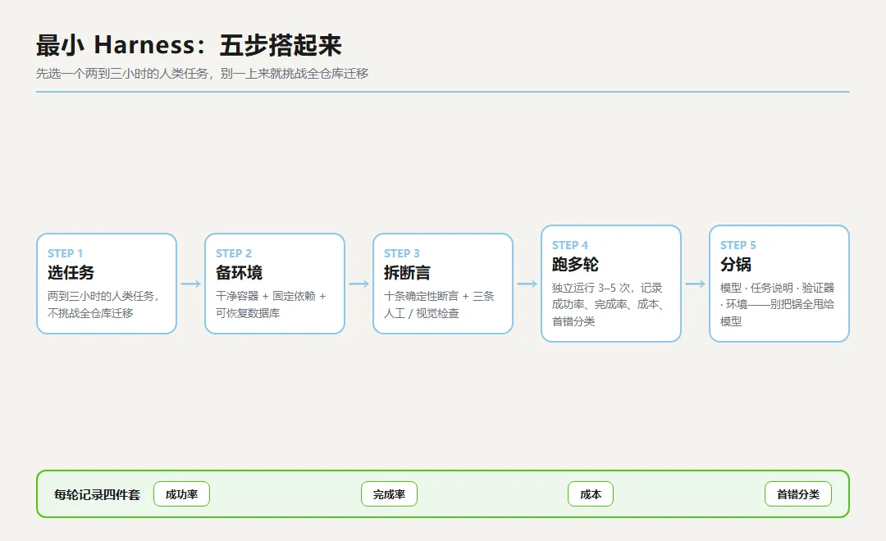Click the "STEP 4" label
This screenshot has width=886, height=541.
tap(569, 245)
